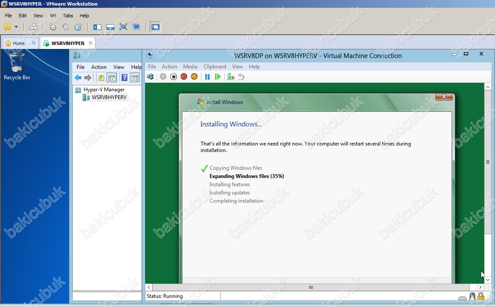Screen dimensions: 495x307
Task: Close the WSRV8HYPER tab
Action: click(x=91, y=43)
